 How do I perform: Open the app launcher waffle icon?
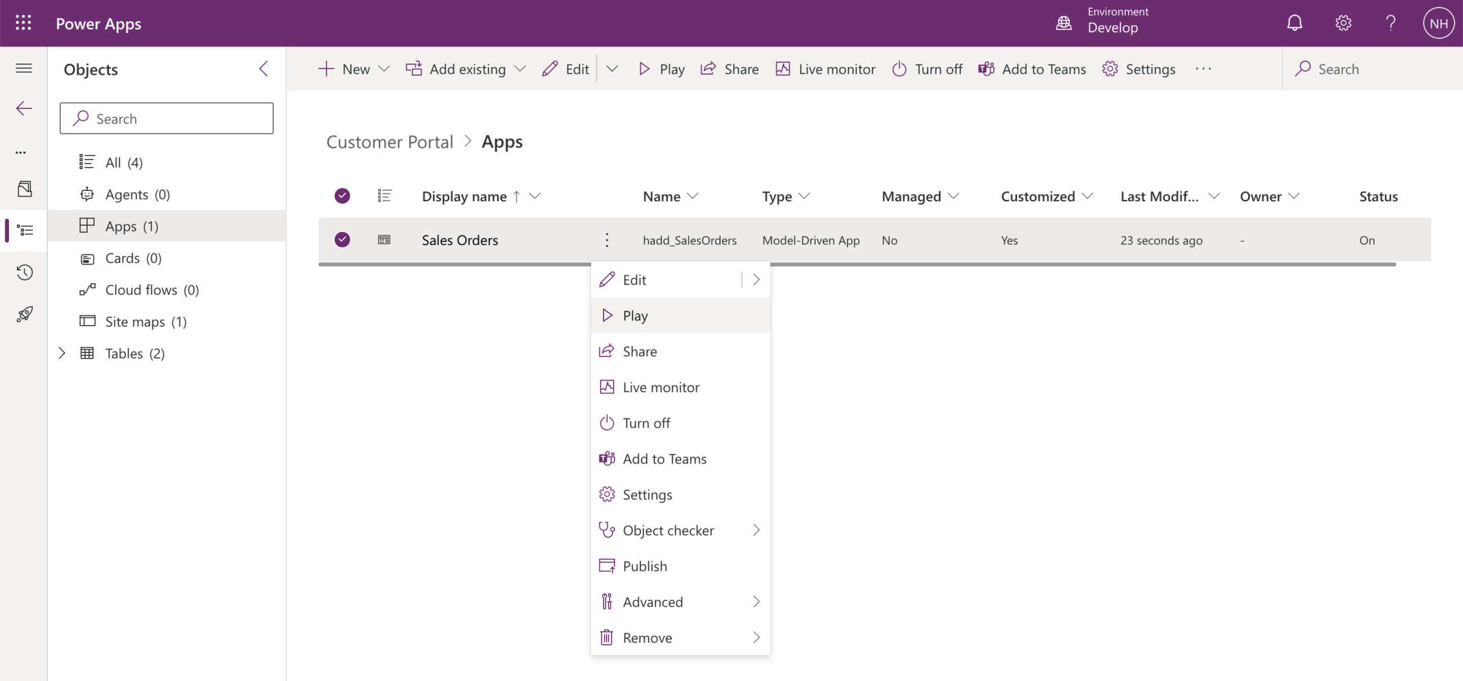pyautogui.click(x=23, y=23)
